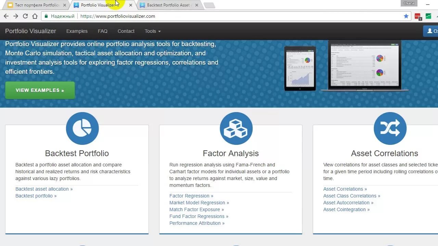
Task: Open Performance Attribution link
Action: point(197,223)
